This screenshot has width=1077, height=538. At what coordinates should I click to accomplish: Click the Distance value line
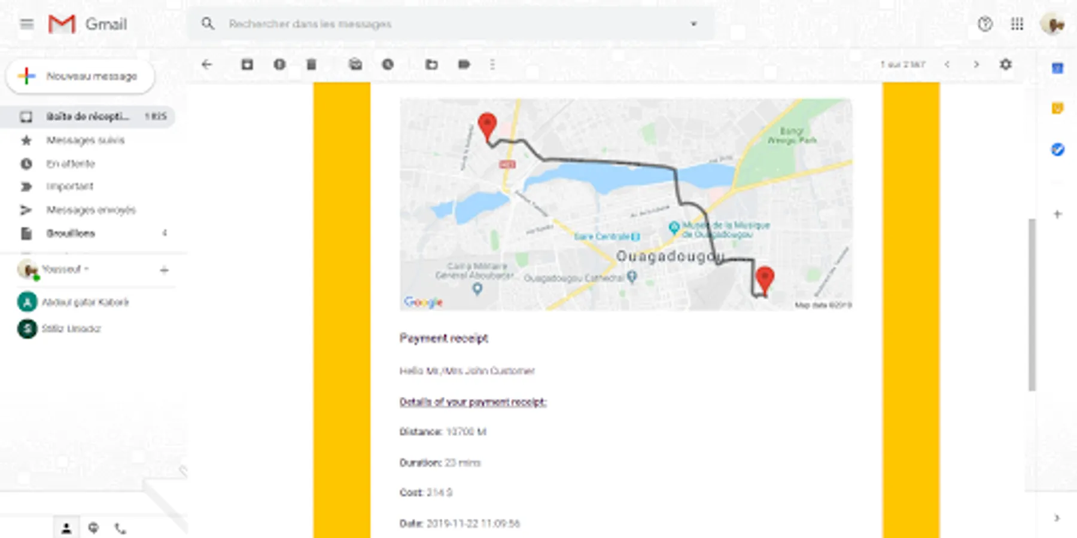(443, 432)
